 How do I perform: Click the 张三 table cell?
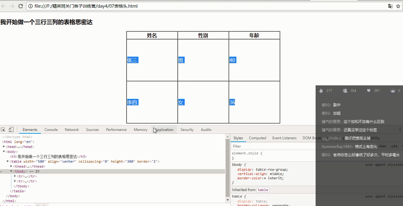[x=152, y=60]
